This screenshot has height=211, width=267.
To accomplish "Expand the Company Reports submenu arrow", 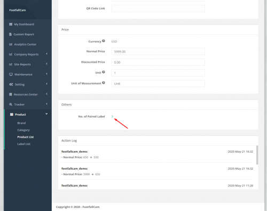I will coord(46,54).
